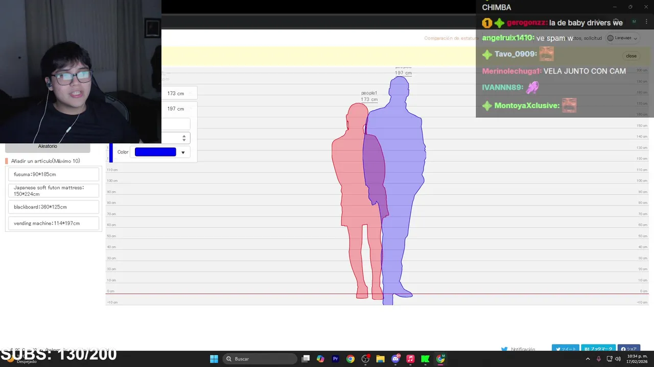Open Task View in the taskbar
654x367 pixels.
[306, 359]
